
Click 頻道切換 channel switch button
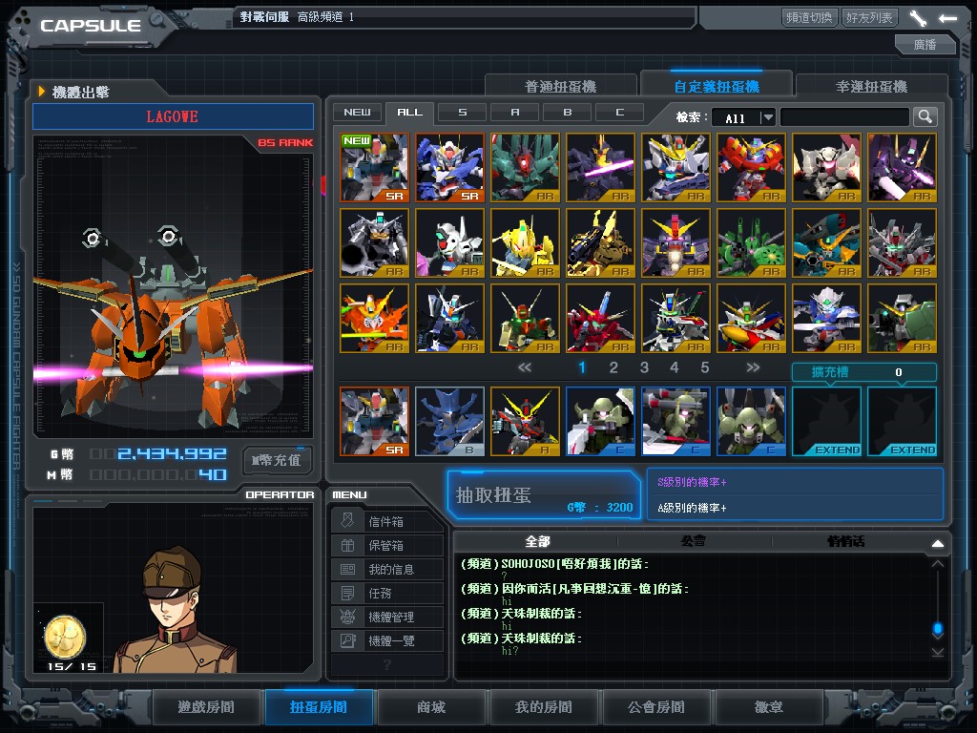[809, 17]
